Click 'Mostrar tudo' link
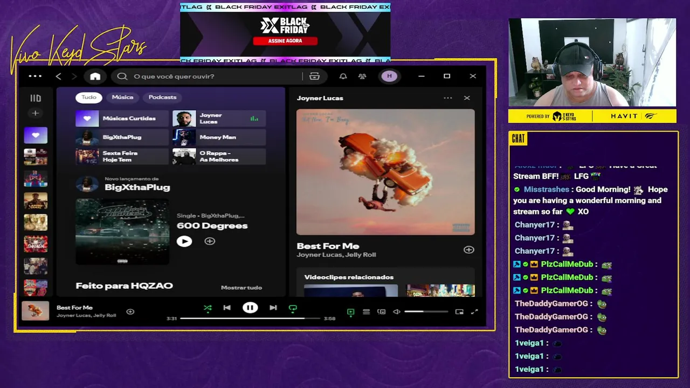The height and width of the screenshot is (388, 690). [241, 287]
